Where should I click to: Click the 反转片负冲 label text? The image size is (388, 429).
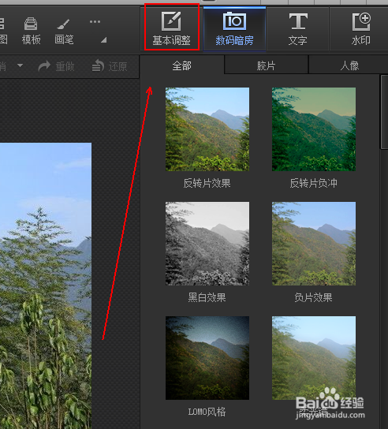click(x=314, y=183)
